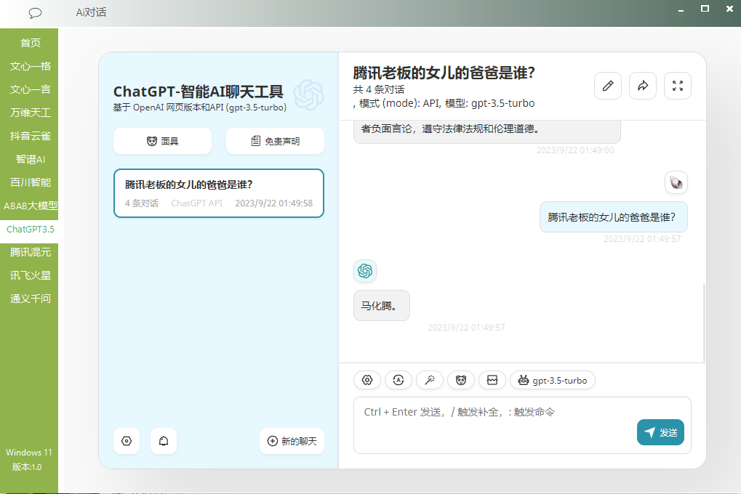Select 万维天工 in the sidebar
741x494 pixels.
29,113
